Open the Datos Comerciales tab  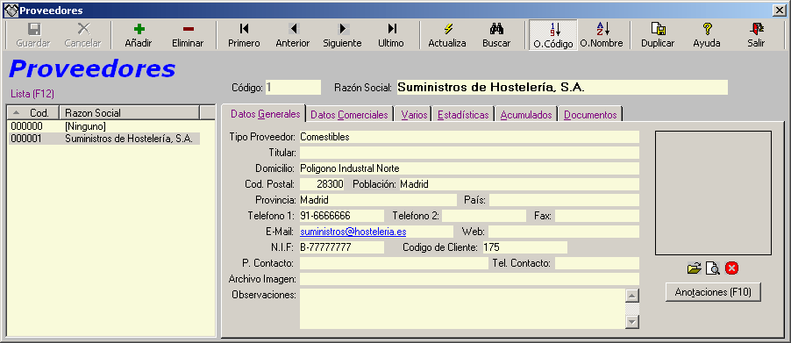point(349,115)
